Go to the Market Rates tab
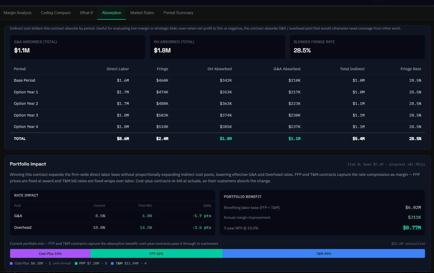The width and height of the screenshot is (434, 273). tap(142, 13)
